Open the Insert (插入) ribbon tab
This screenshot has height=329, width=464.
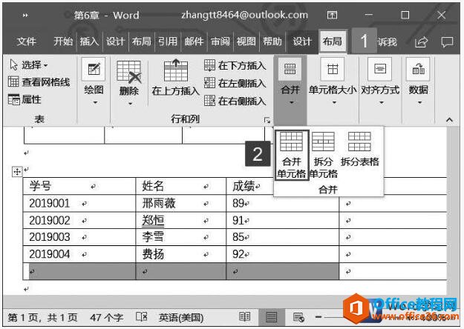pos(89,41)
